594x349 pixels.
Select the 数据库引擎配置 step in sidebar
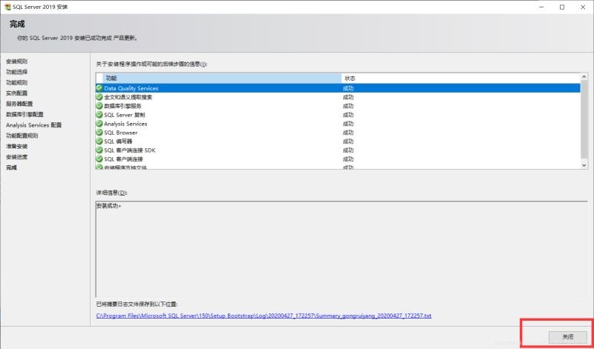25,115
